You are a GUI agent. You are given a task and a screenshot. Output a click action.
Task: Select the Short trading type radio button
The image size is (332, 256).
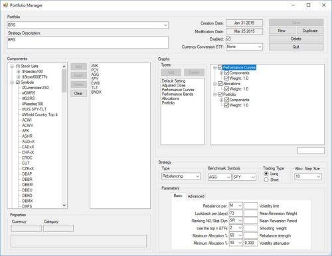[266, 180]
